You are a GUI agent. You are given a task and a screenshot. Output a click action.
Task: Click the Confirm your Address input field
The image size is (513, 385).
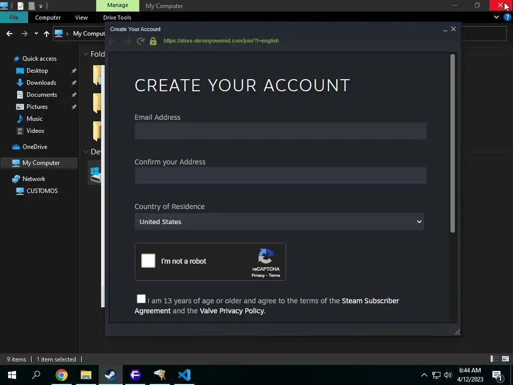[x=281, y=175]
